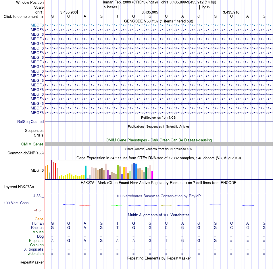Open H3K27Ac Mark track title
This screenshot has width=273, height=269.
159,183
